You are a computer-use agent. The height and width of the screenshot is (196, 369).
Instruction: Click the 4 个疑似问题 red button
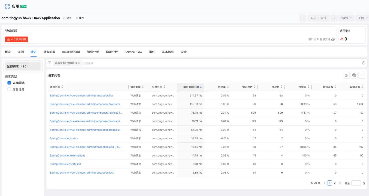coord(16,39)
